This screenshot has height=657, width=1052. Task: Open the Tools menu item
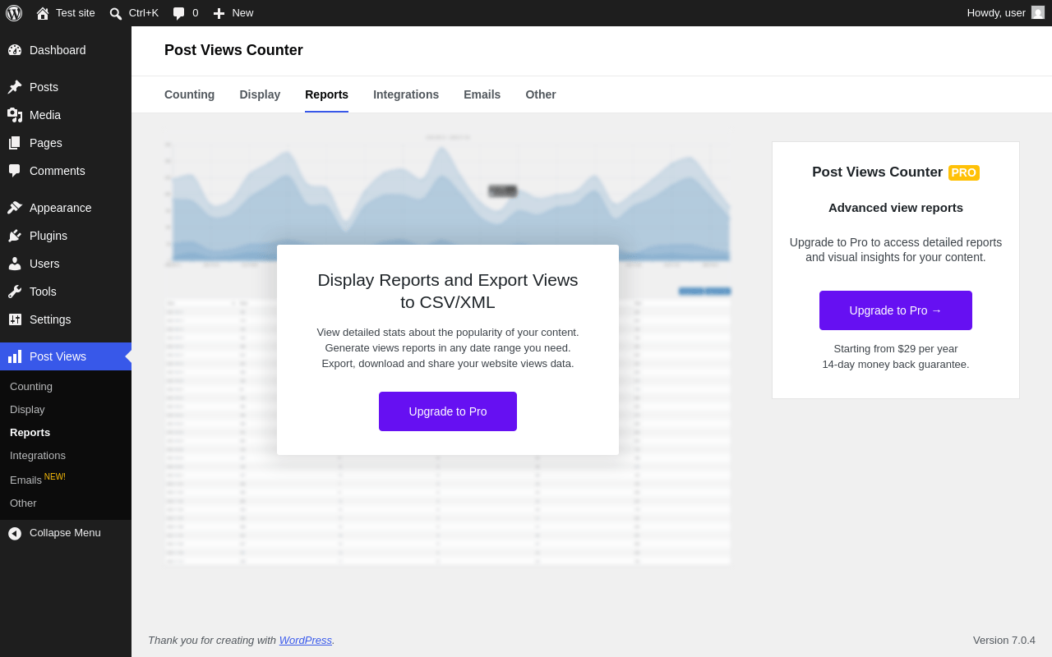click(66, 292)
